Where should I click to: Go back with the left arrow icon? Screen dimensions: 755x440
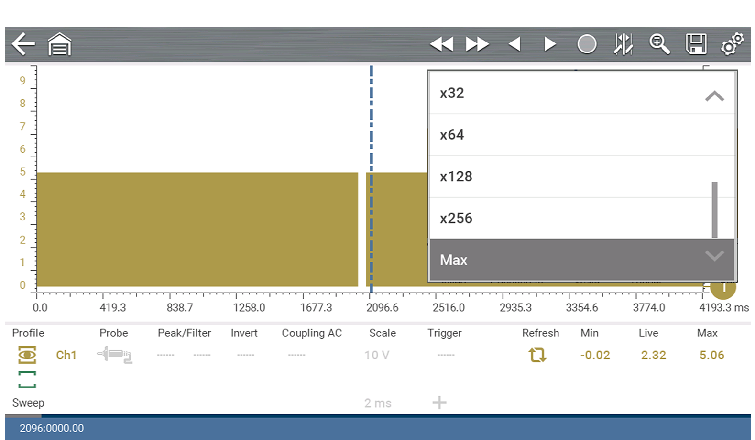[23, 44]
